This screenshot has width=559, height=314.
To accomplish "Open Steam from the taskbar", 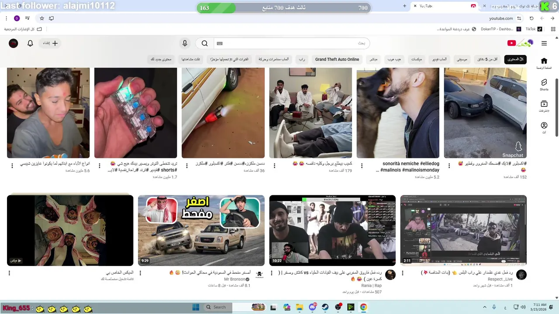I will [325, 307].
